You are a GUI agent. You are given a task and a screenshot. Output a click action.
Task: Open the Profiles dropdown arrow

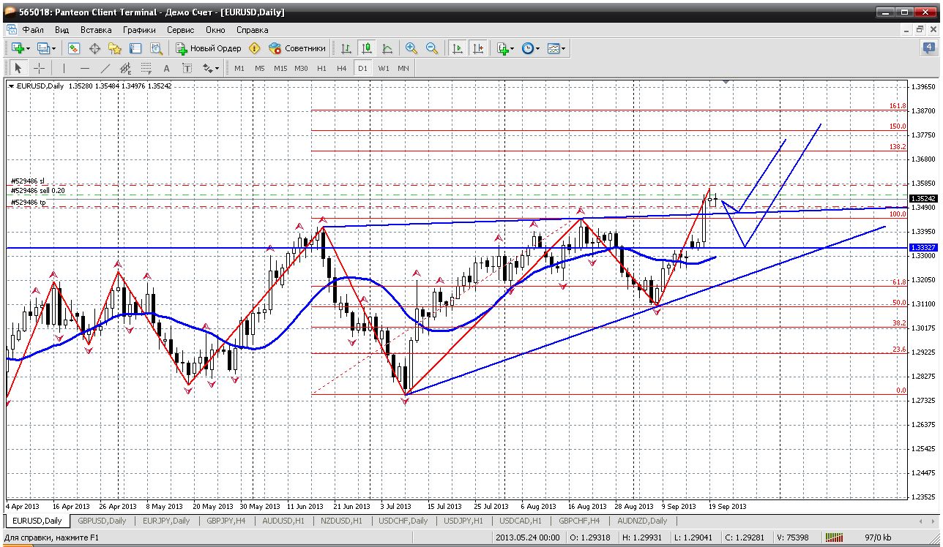(x=54, y=48)
